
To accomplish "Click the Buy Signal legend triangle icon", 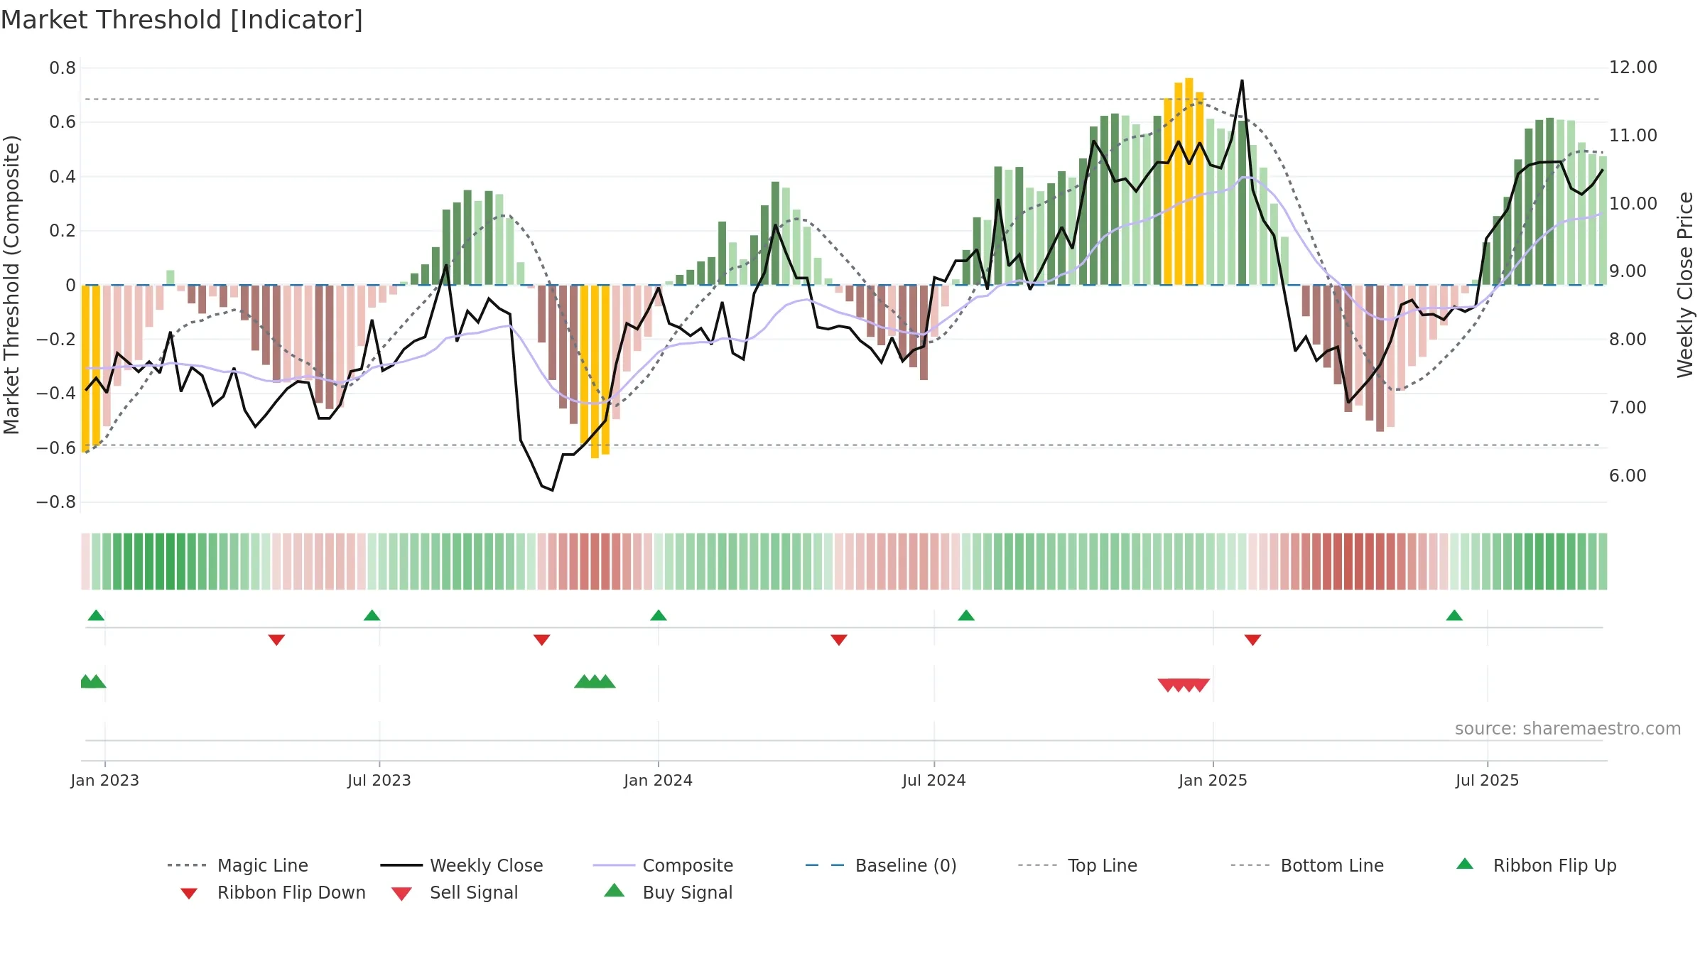I will (x=615, y=890).
